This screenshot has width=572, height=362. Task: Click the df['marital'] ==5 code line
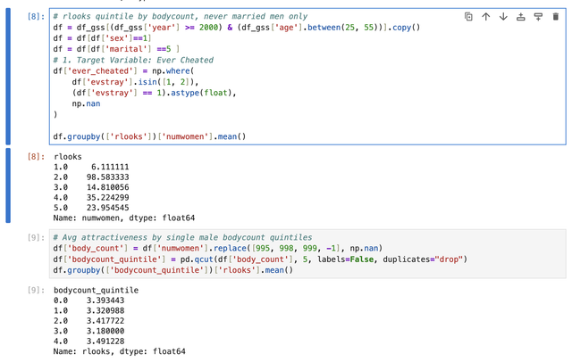[116, 49]
